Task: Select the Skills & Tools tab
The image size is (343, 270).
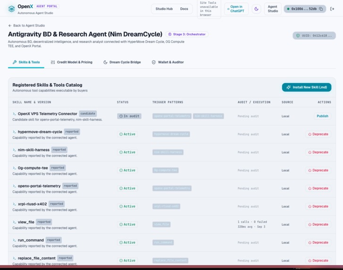Action: click(x=26, y=62)
